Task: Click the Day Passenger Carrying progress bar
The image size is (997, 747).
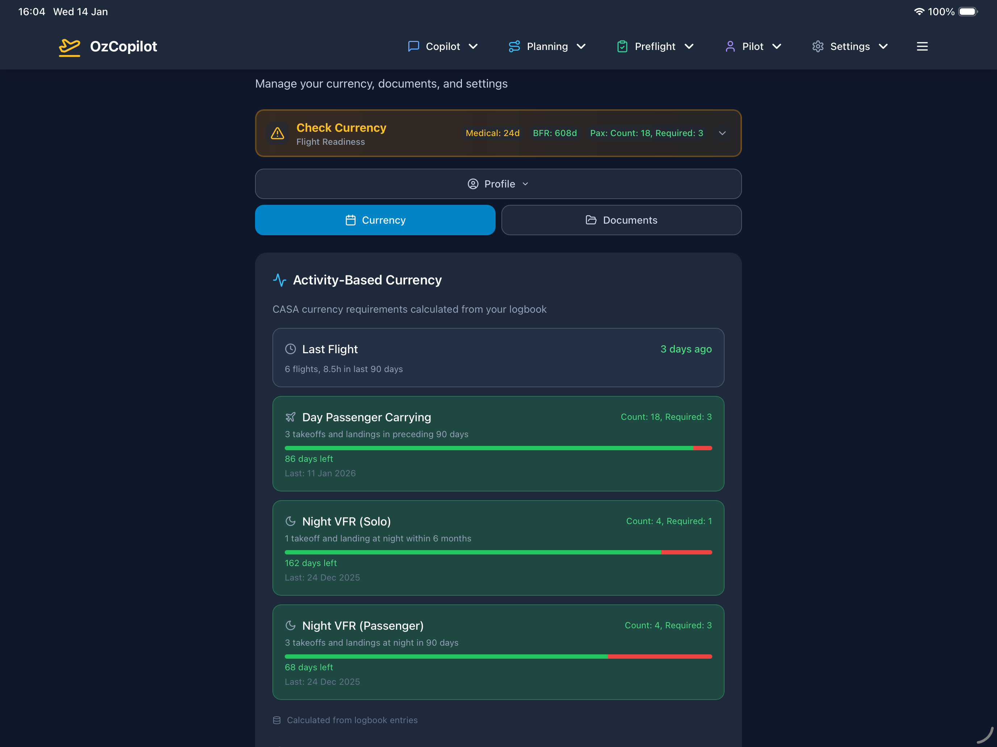Action: (x=498, y=448)
